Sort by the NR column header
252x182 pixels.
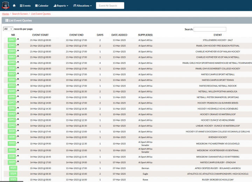coord(13,35)
